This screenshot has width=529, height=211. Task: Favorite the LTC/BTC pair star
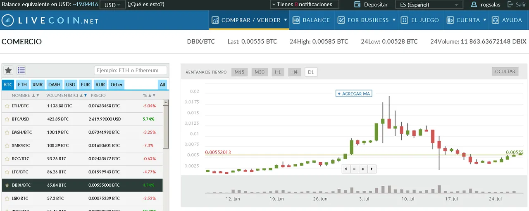[7, 172]
